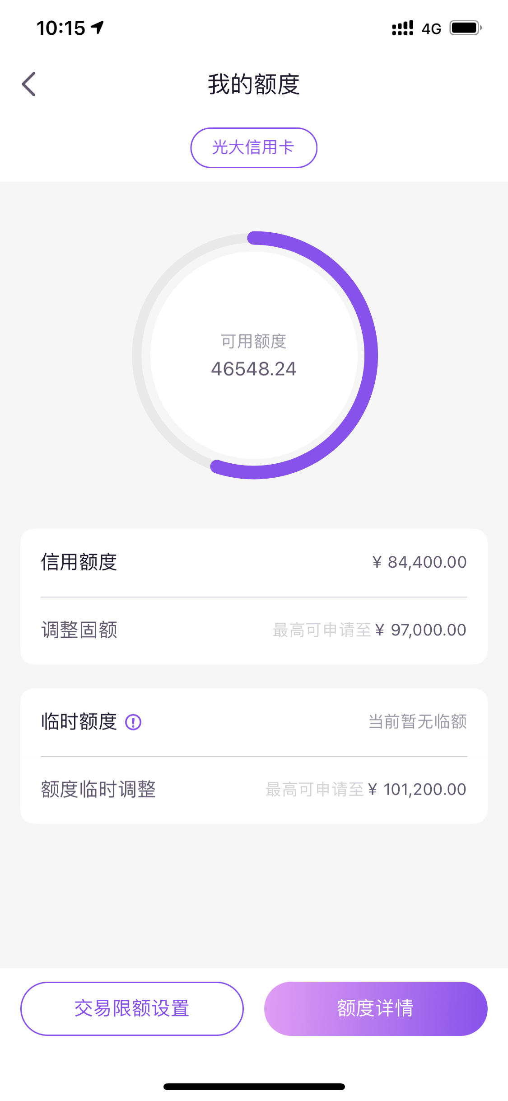Viewport: 508px width, 1101px height.
Task: Open the 额度临时调整 row
Action: click(x=254, y=790)
